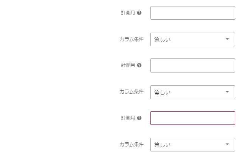Click the top 計測月 label text
This screenshot has width=244, height=167.
click(128, 13)
